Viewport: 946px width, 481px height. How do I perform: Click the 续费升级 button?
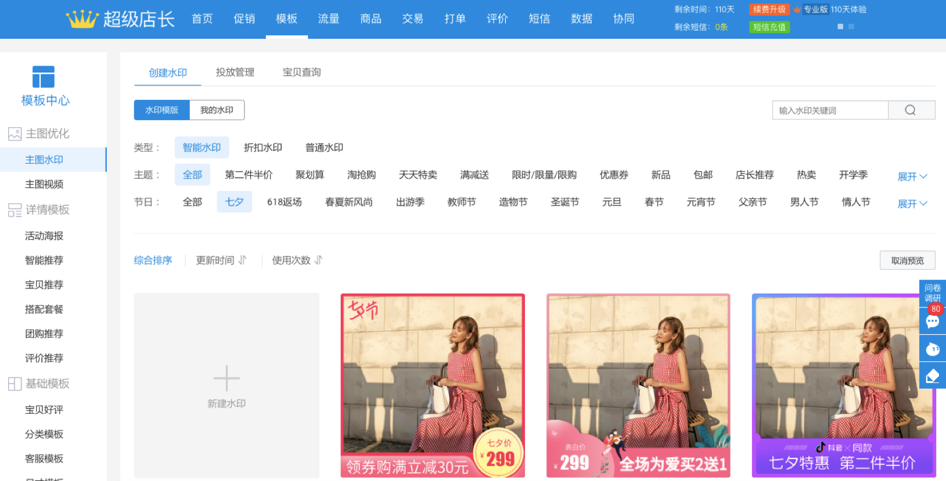[x=769, y=9]
